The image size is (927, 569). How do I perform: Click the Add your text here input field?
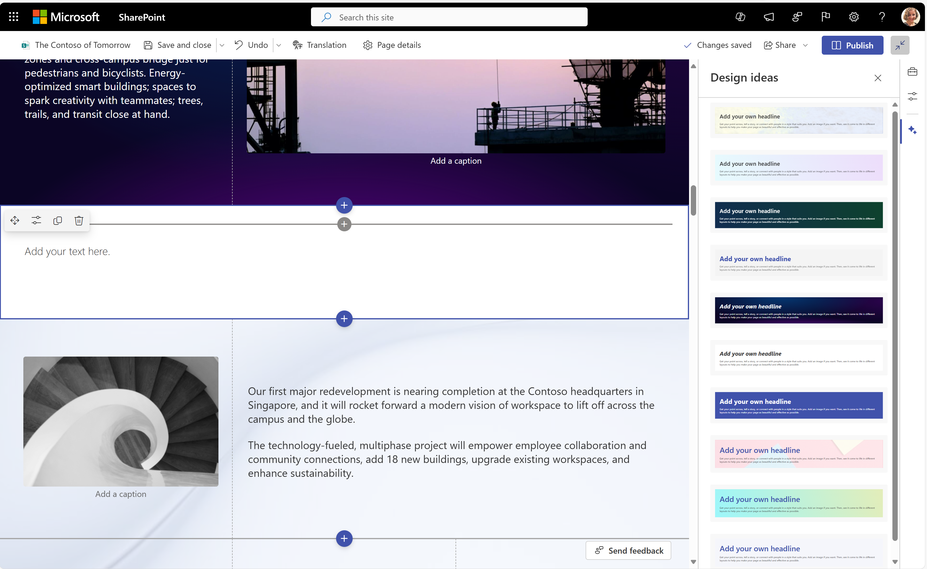[x=67, y=251]
